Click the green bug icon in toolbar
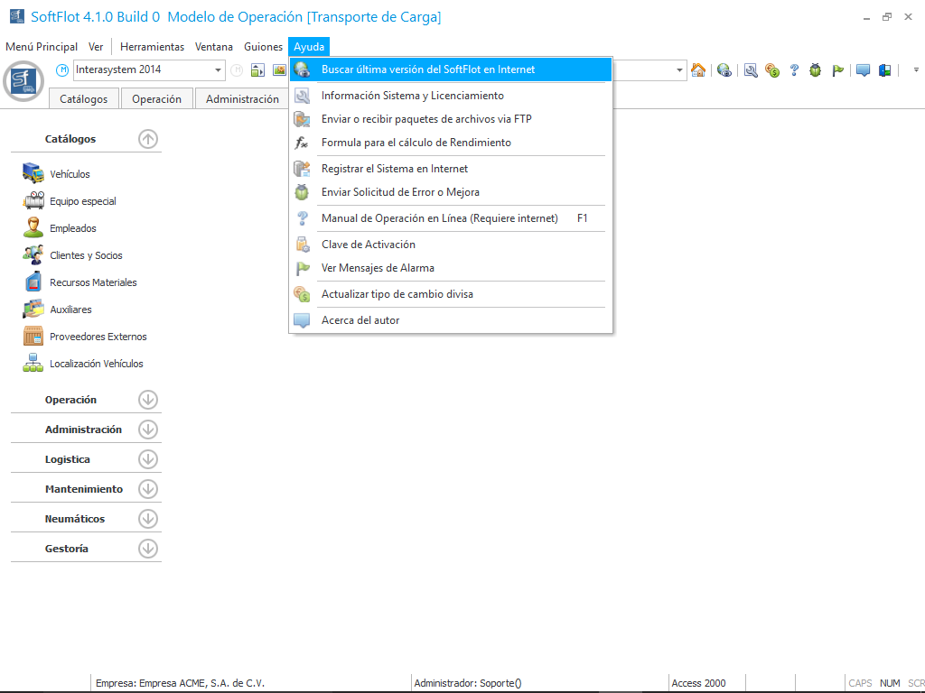Screen dimensions: 925x693 coord(816,70)
